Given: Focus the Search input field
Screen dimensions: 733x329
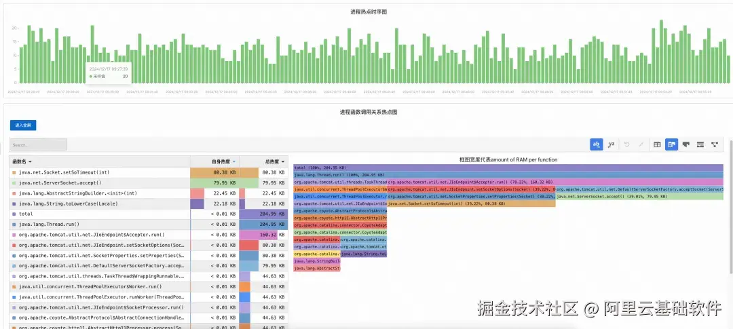Looking at the screenshot, I should [x=39, y=144].
